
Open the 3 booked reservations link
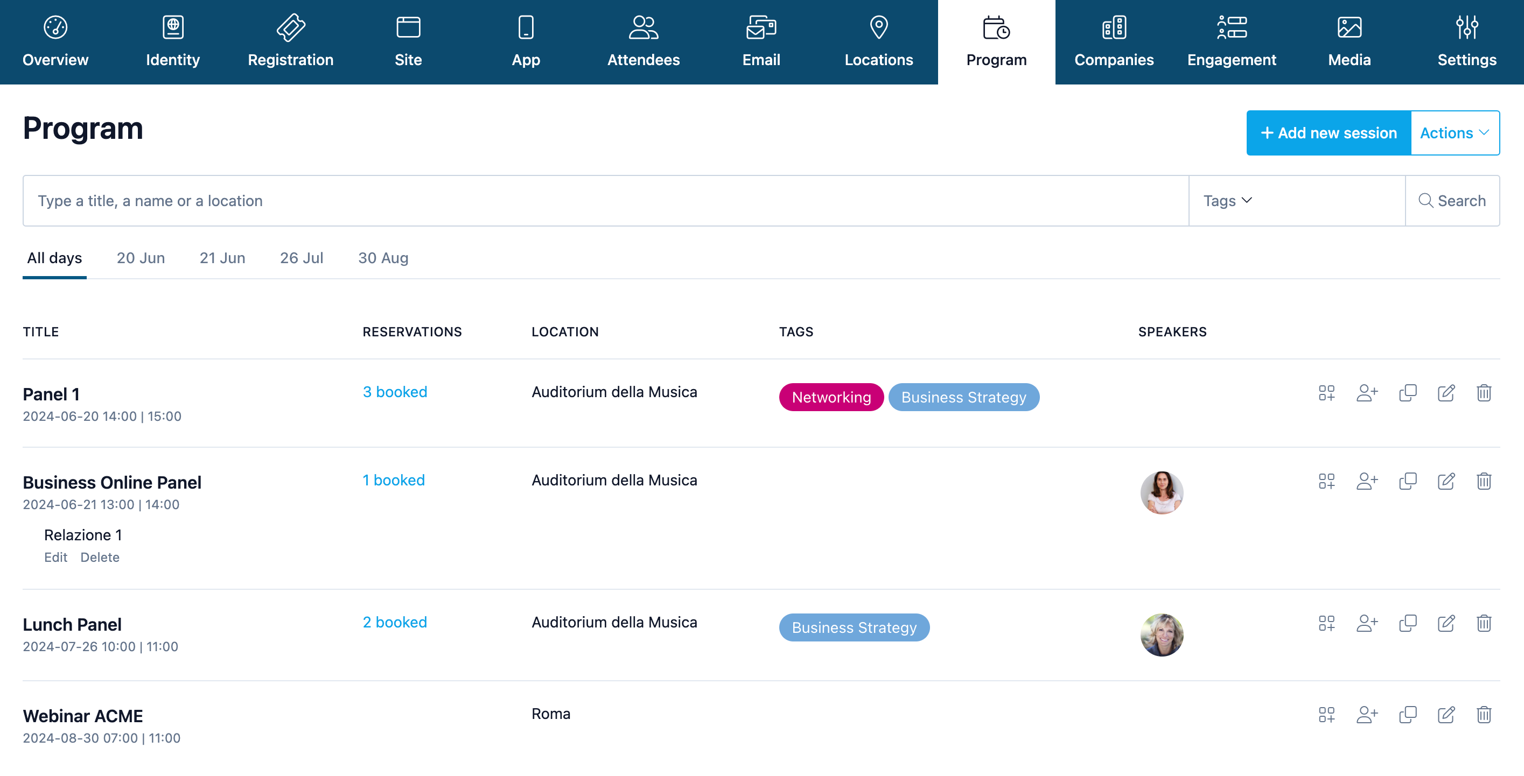click(395, 392)
